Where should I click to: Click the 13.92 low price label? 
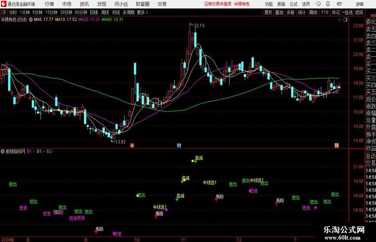tap(121, 142)
